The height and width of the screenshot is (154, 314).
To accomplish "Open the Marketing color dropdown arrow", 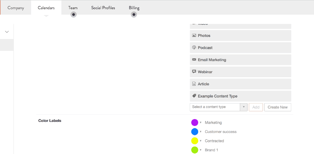I will point(201,122).
